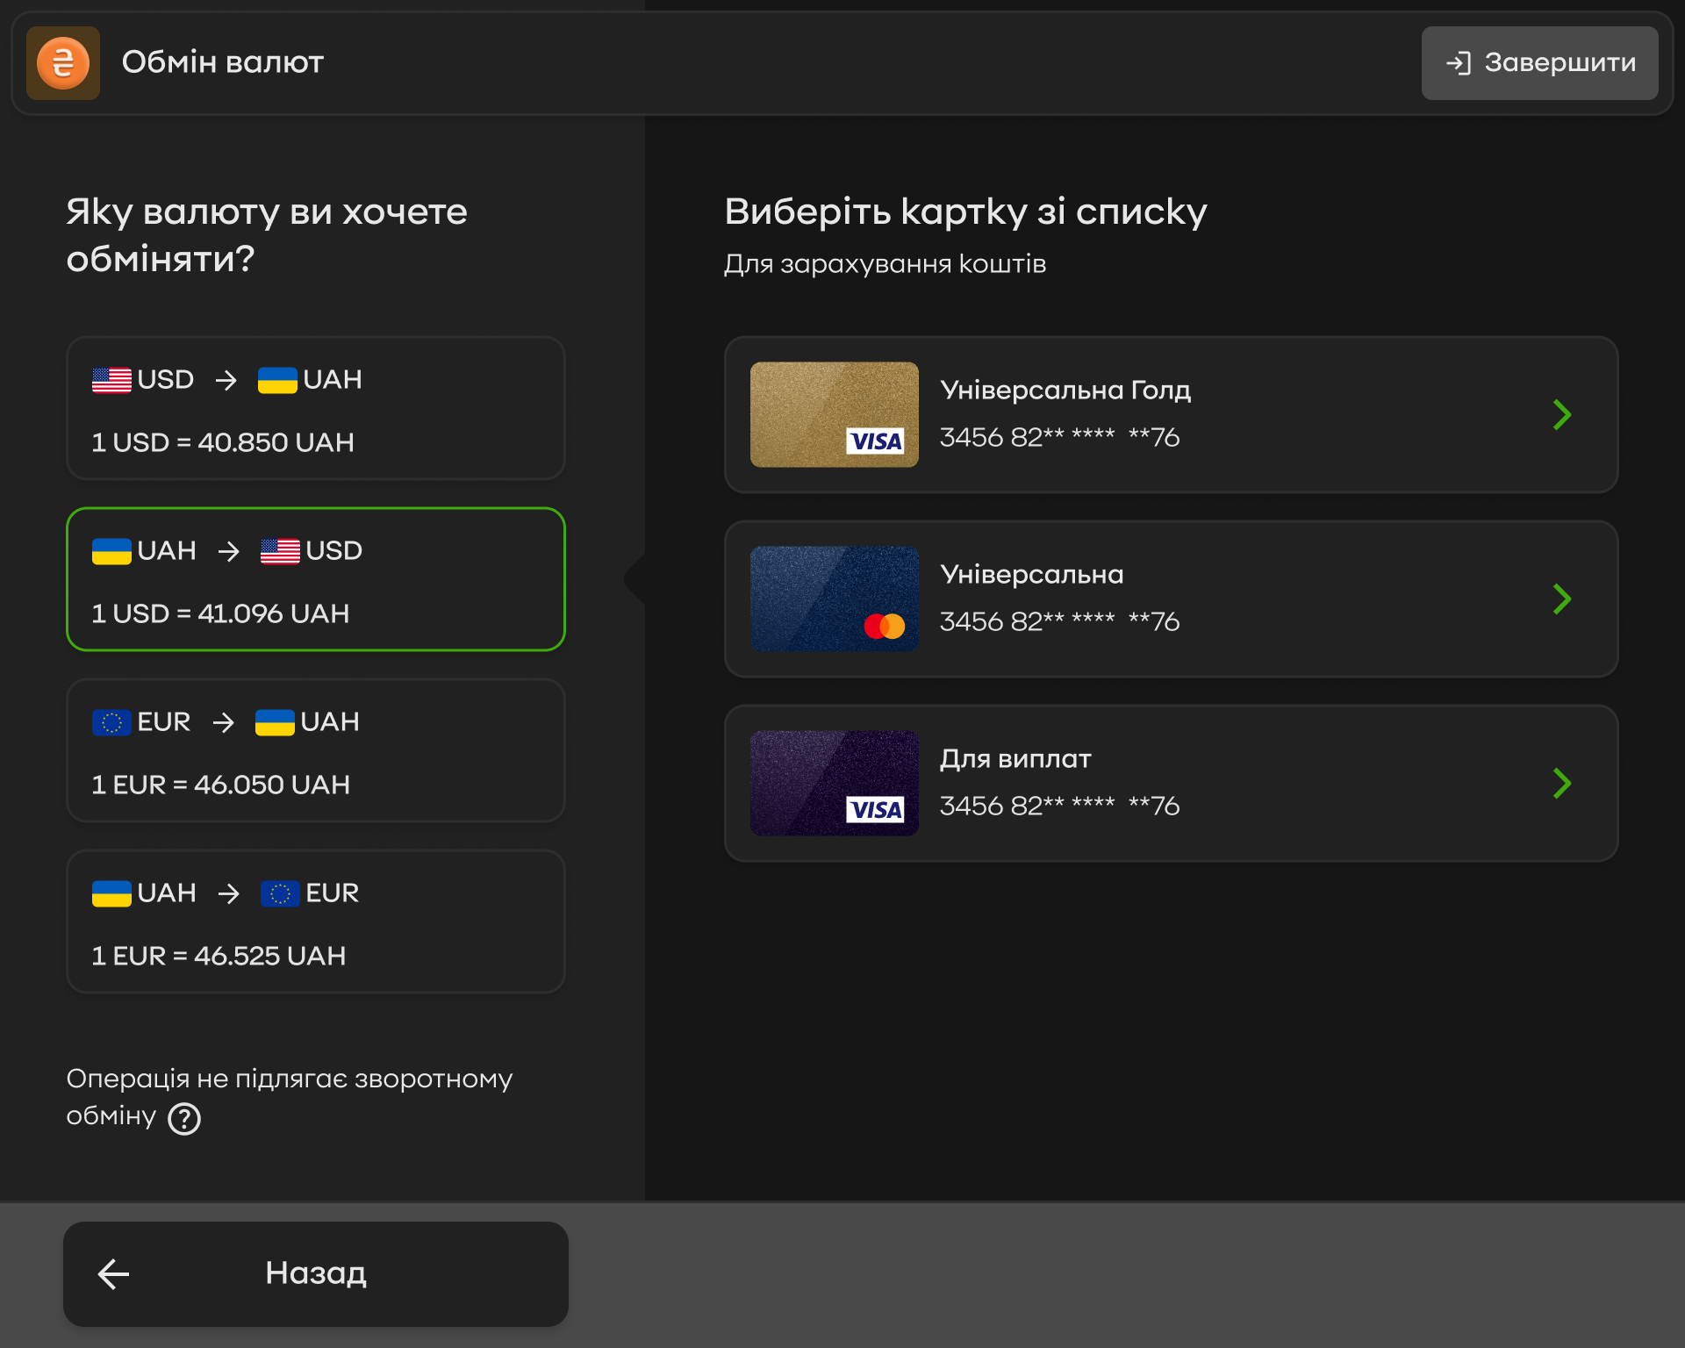Click the rate 1 EUR = 46.050 UAH
Viewport: 1685px width, 1348px height.
coord(221,785)
